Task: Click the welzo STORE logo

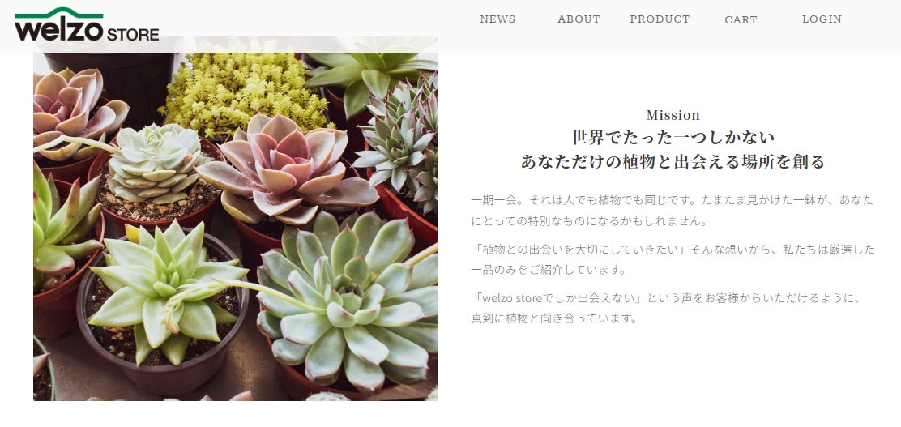Action: (87, 25)
